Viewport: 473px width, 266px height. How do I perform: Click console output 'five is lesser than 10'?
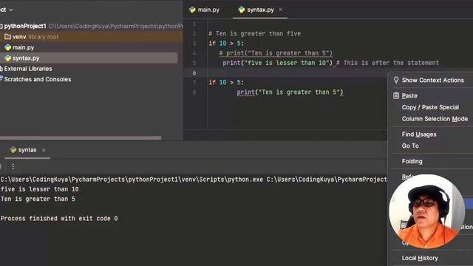coord(39,189)
